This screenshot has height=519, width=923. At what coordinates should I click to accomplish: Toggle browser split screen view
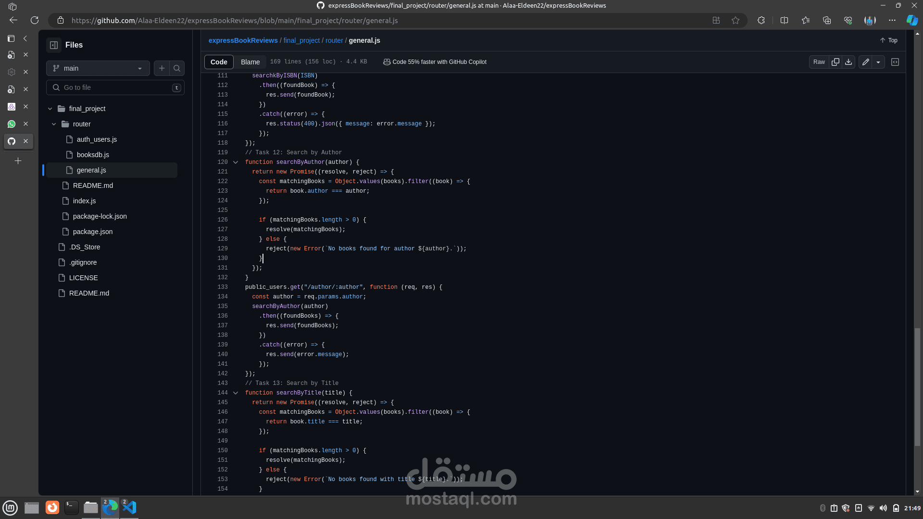[784, 20]
